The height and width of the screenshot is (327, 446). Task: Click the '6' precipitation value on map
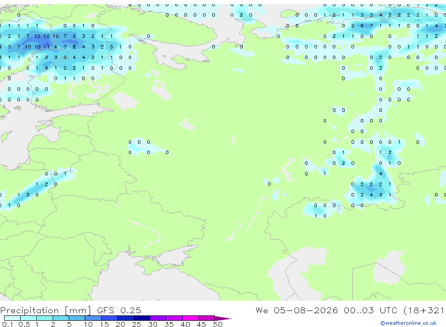click(x=74, y=36)
